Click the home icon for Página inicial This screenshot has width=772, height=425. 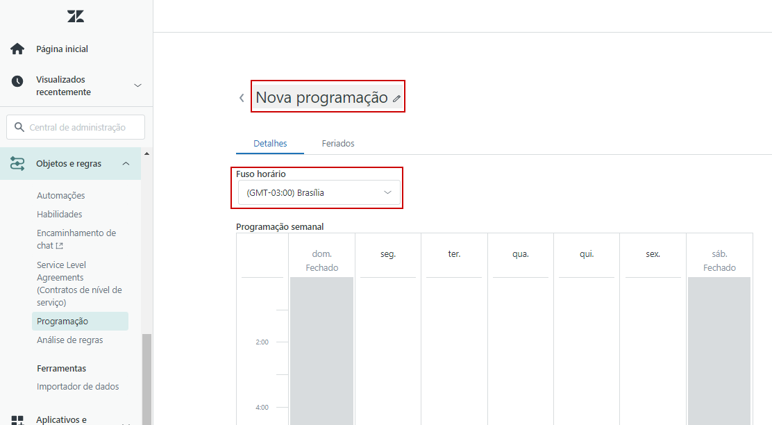[x=17, y=49]
